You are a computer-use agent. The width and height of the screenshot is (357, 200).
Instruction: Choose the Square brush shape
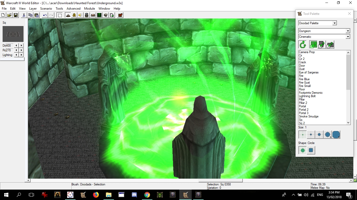pos(311,150)
